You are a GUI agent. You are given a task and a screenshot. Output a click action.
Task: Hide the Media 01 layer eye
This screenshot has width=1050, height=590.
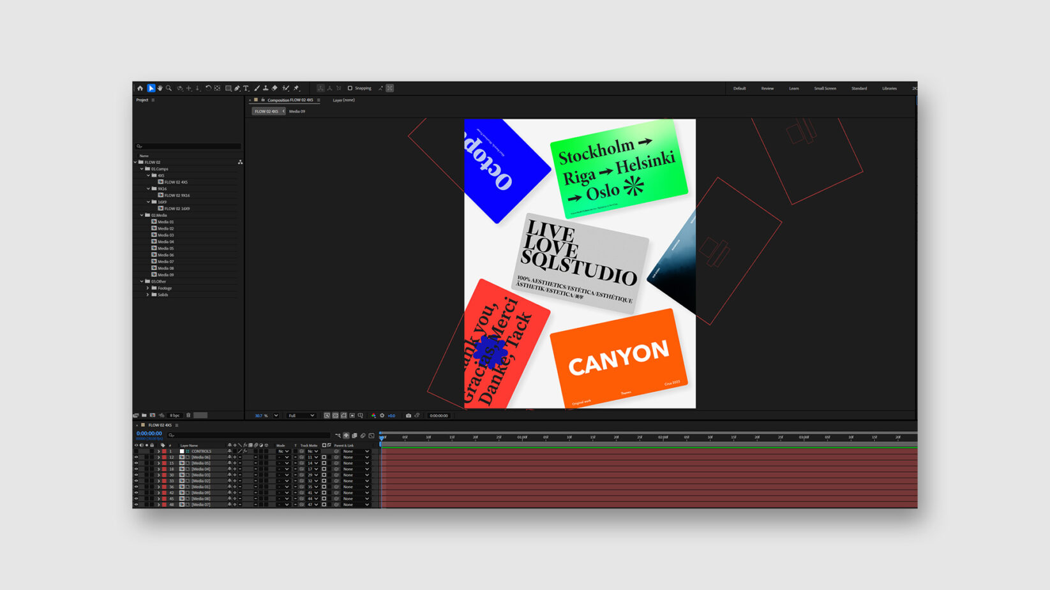point(136,487)
